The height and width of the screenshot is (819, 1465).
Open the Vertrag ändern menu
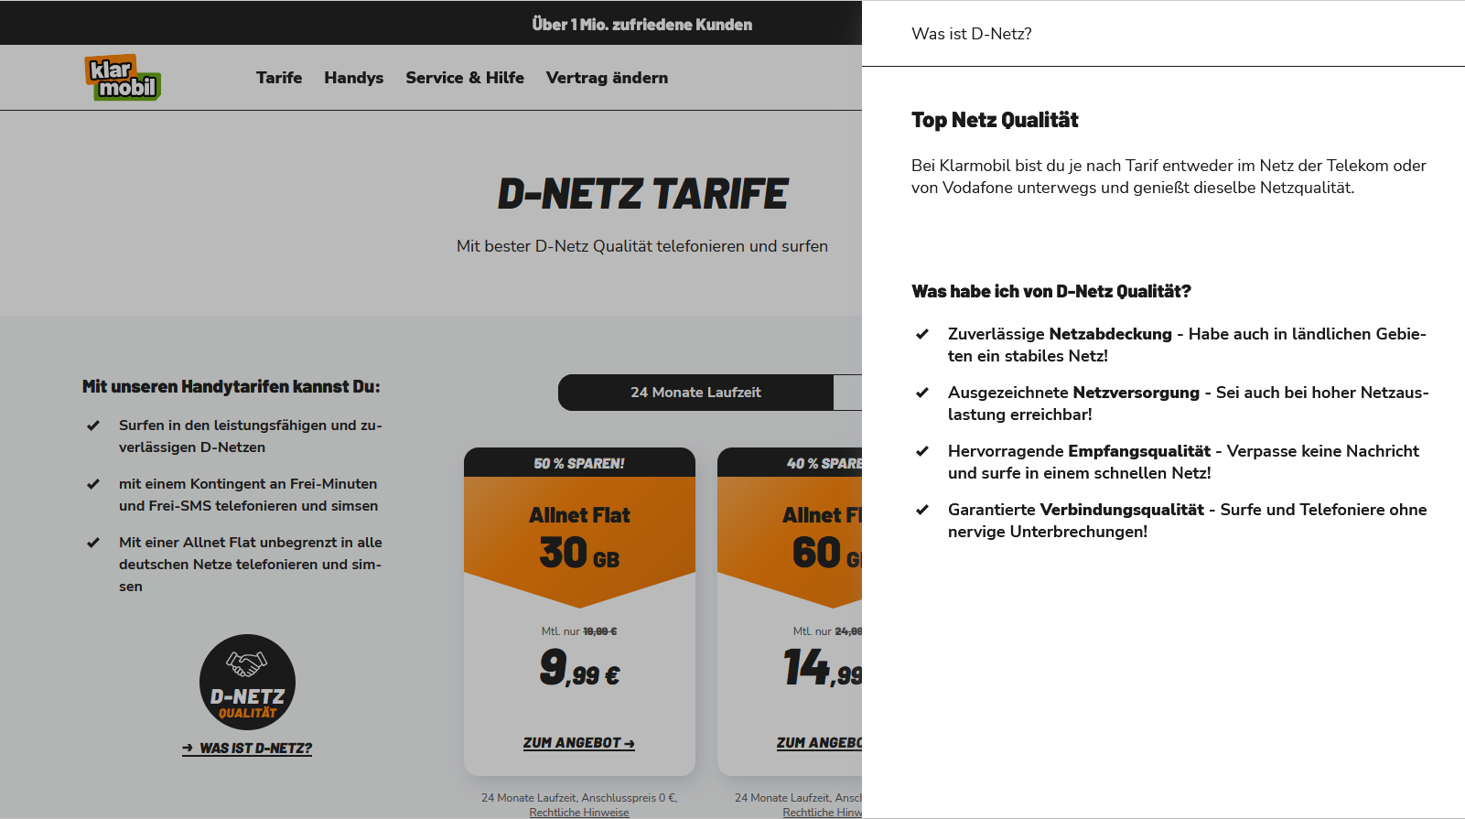[x=607, y=78]
